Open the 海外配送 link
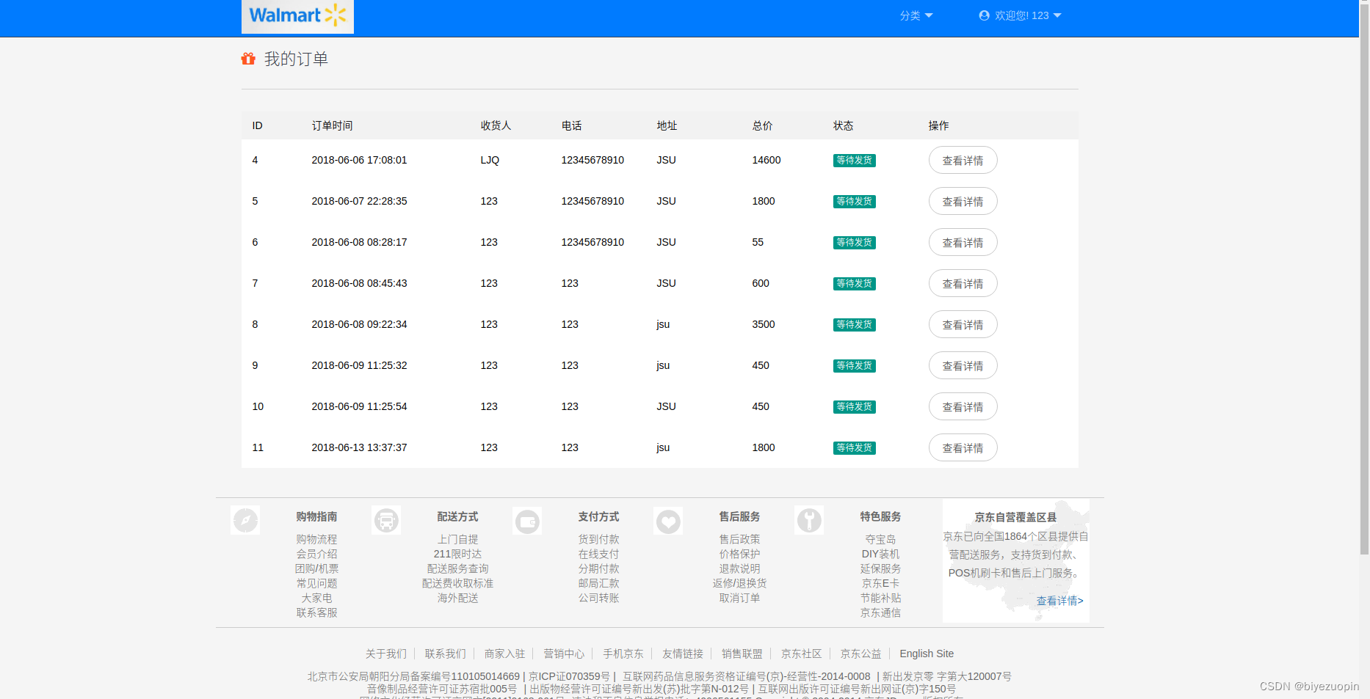Viewport: 1370px width, 699px height. coord(457,598)
